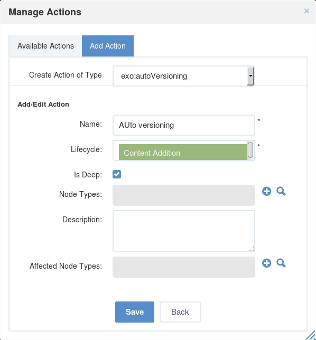Click the Affected Node Types grey field
This screenshot has height=340, width=316.
[183, 267]
